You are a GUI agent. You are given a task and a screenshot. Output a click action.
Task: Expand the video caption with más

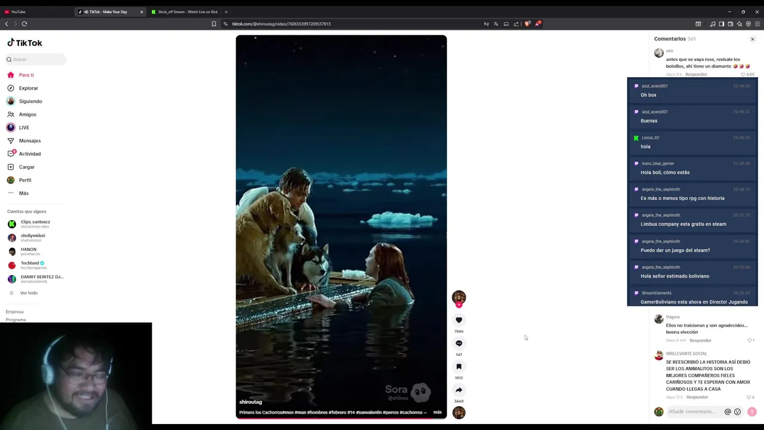[x=438, y=412]
